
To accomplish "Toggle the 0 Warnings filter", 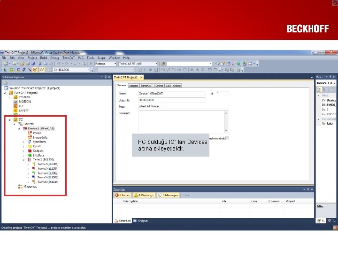I will pos(144,195).
